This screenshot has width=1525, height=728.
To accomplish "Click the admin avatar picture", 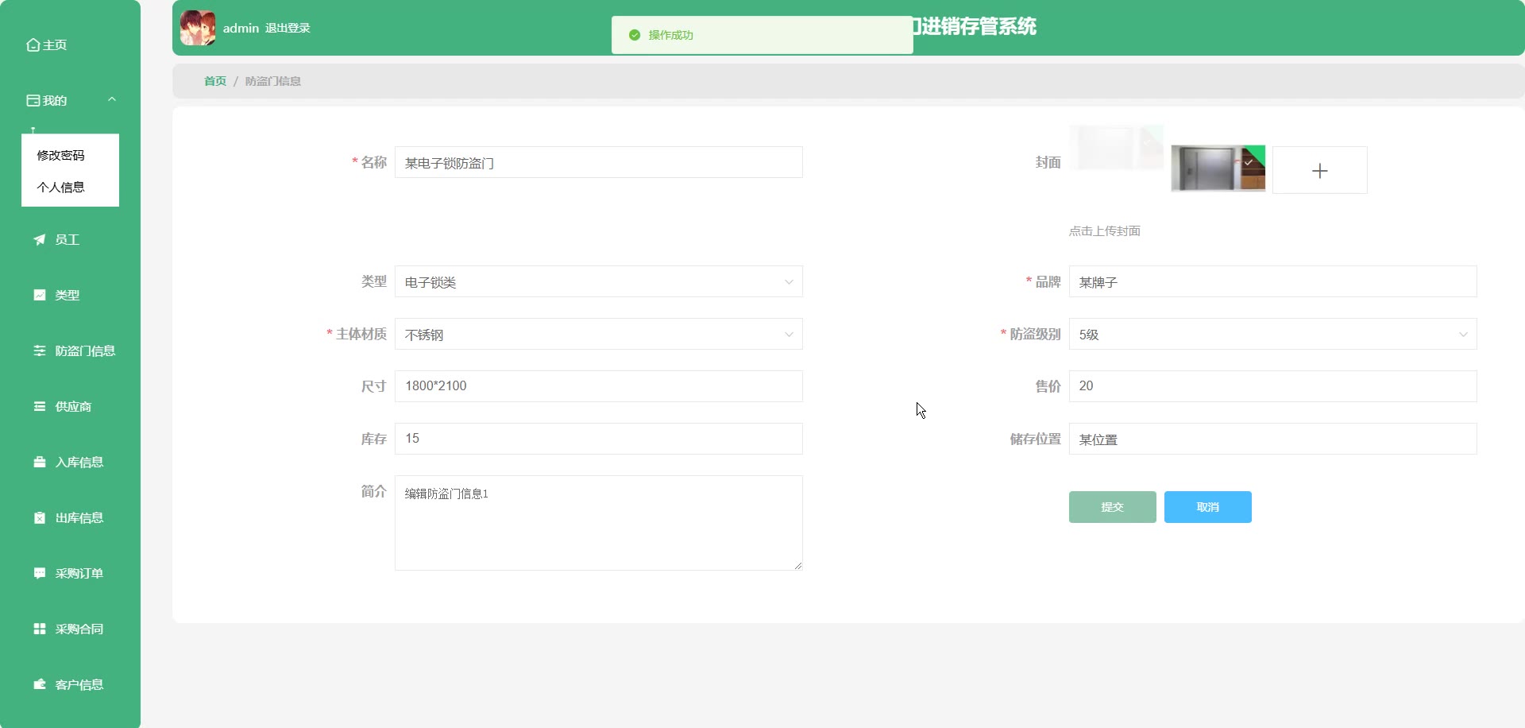I will tap(198, 28).
